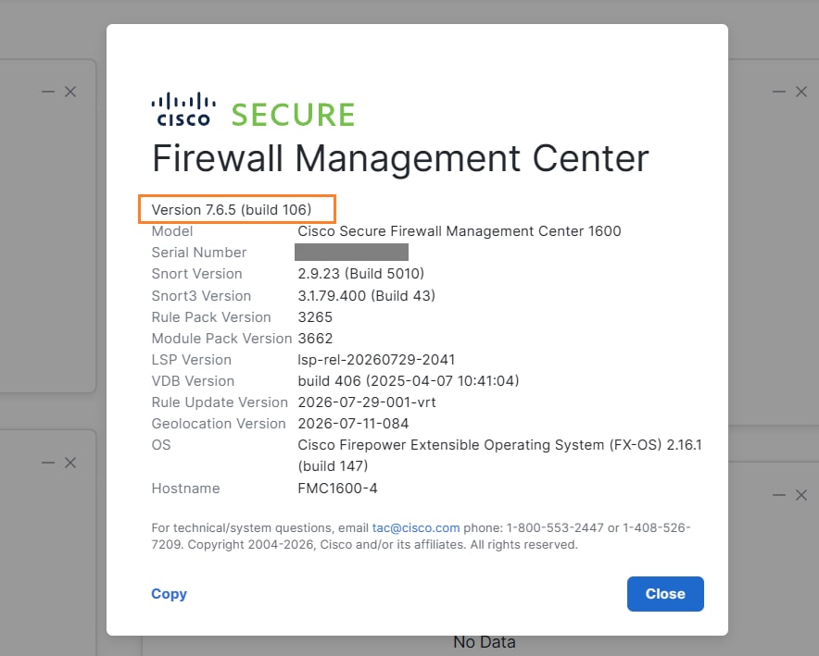Click the 'LSP Version' label

click(191, 360)
